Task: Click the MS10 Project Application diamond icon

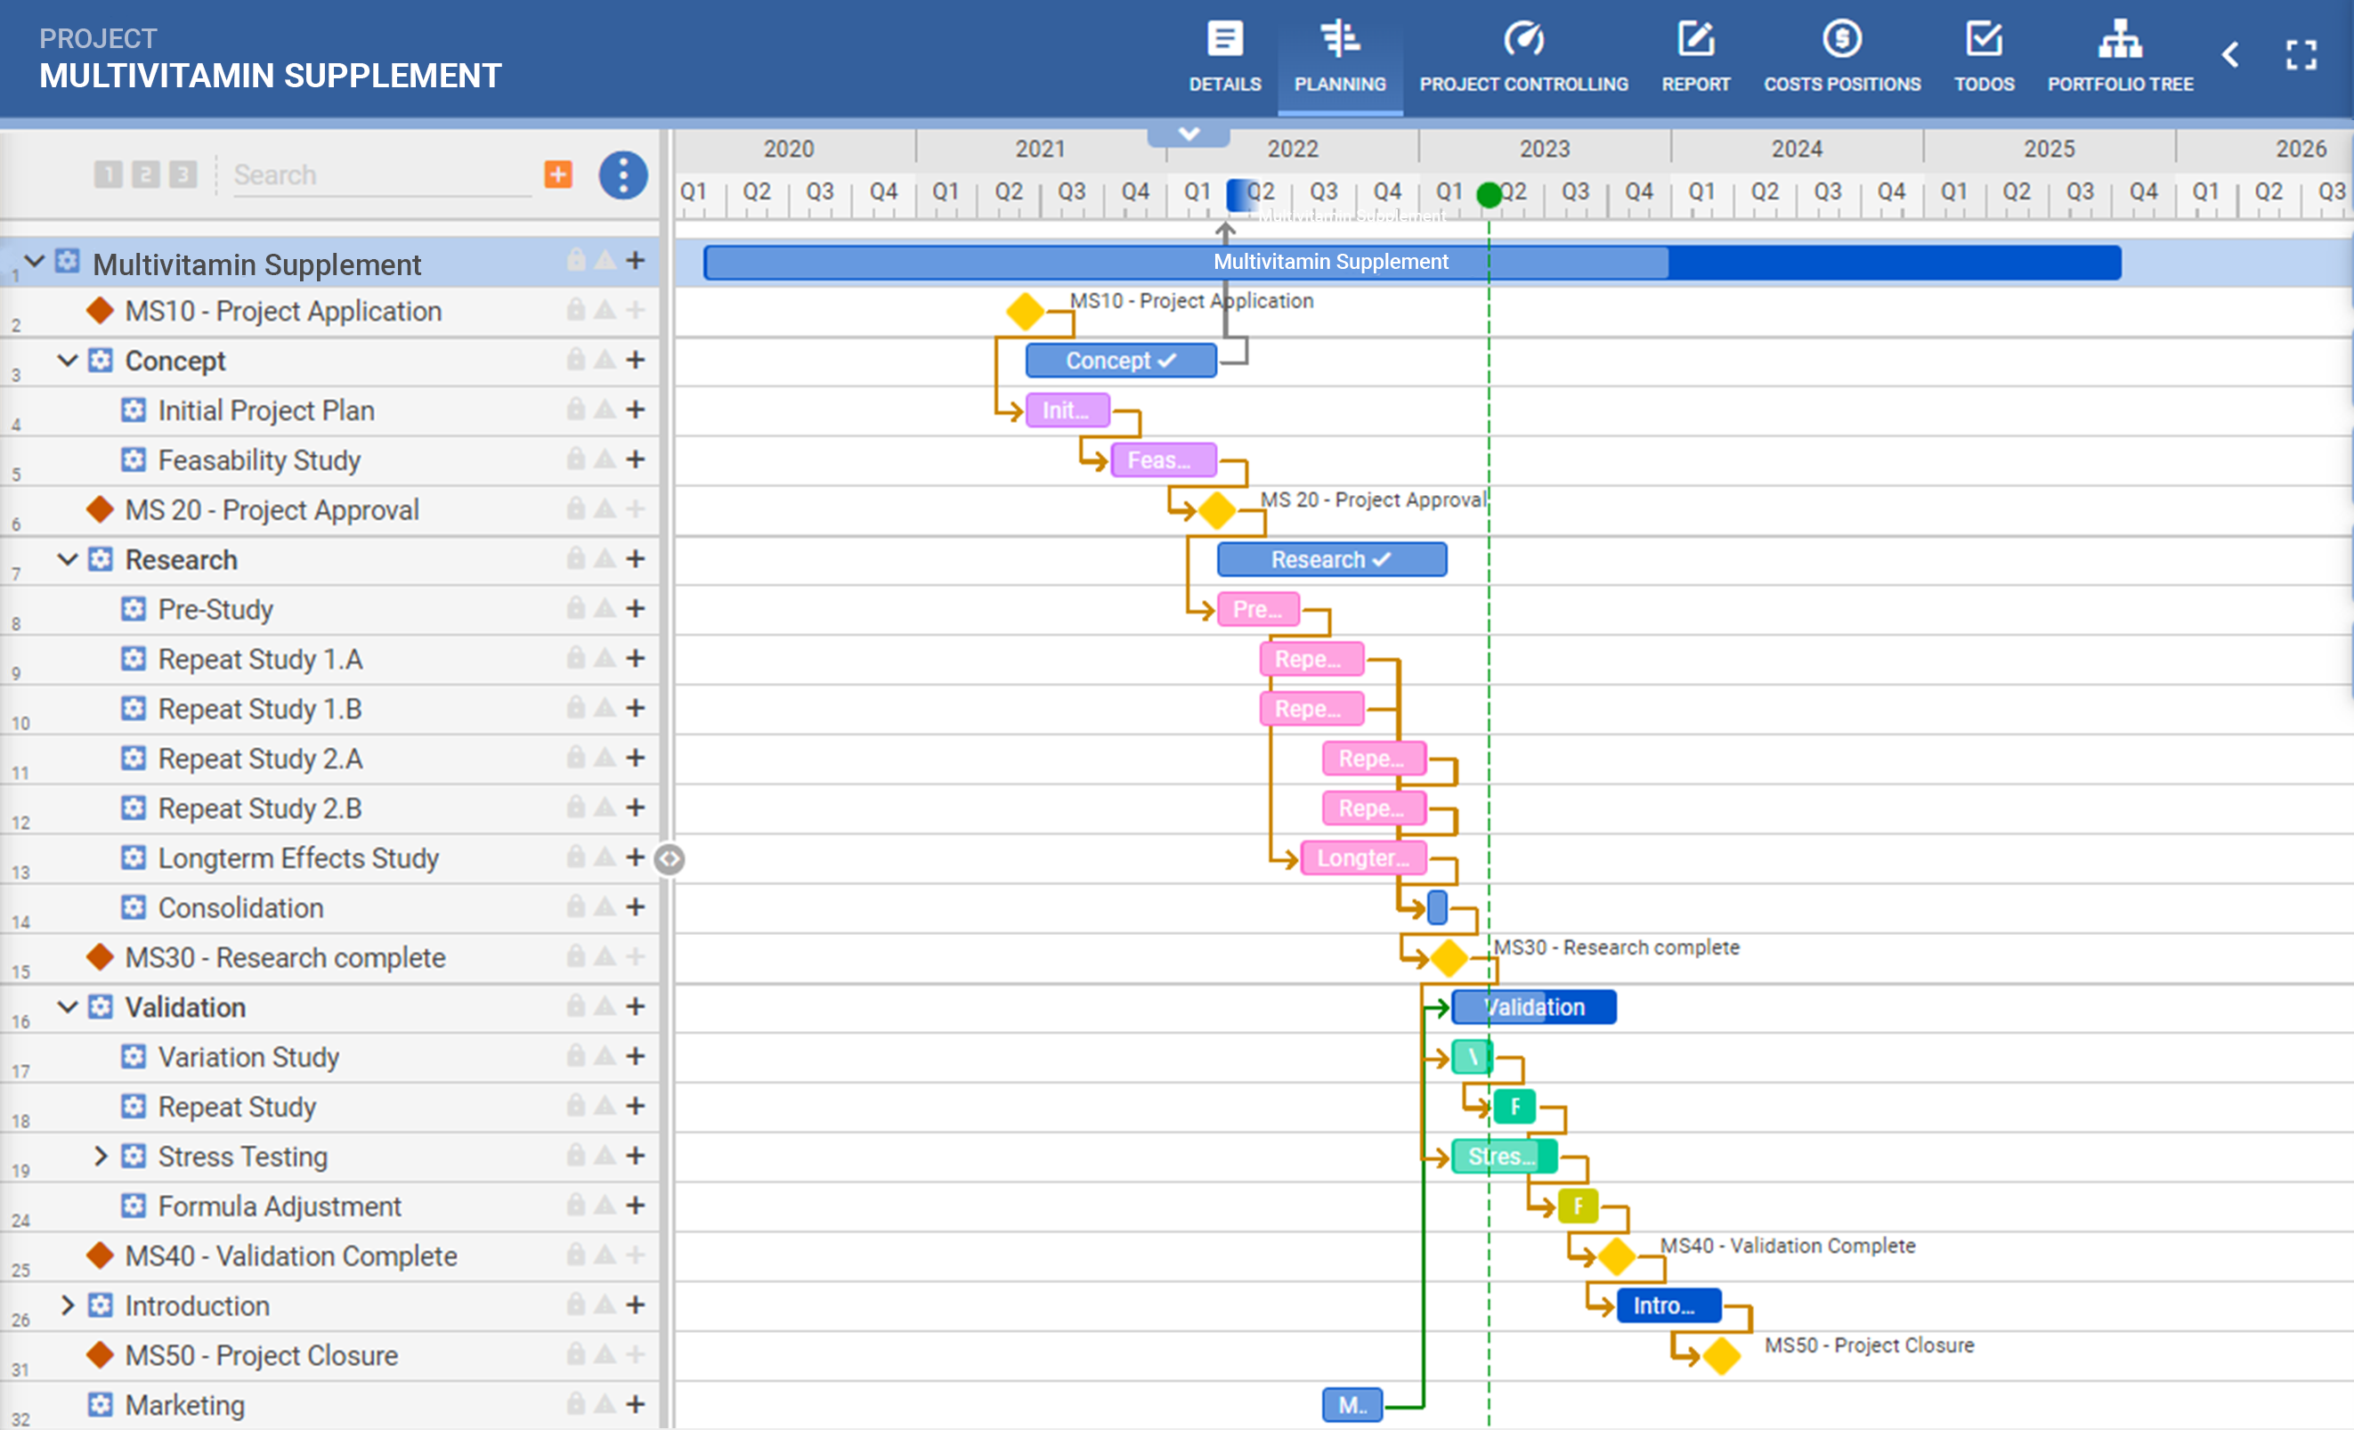Action: (101, 311)
